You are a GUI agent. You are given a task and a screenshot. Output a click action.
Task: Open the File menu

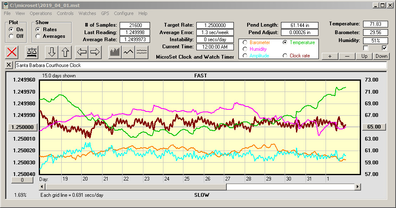8,13
